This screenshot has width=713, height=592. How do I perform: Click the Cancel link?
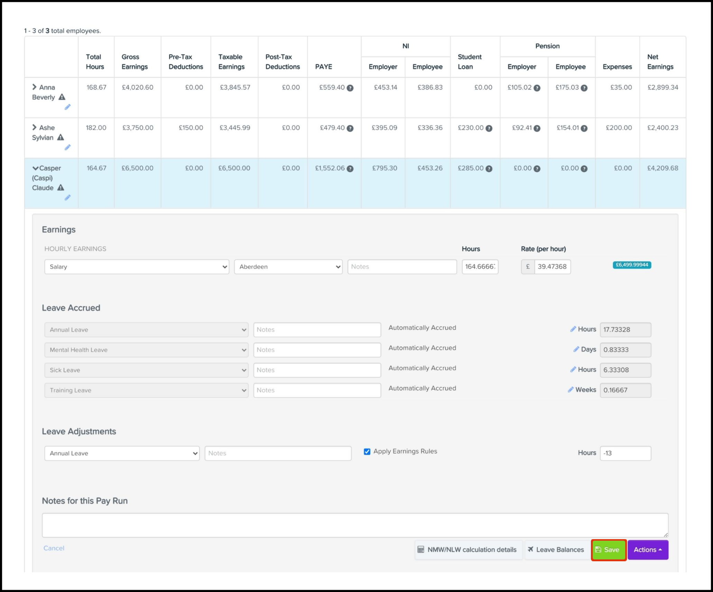(54, 548)
